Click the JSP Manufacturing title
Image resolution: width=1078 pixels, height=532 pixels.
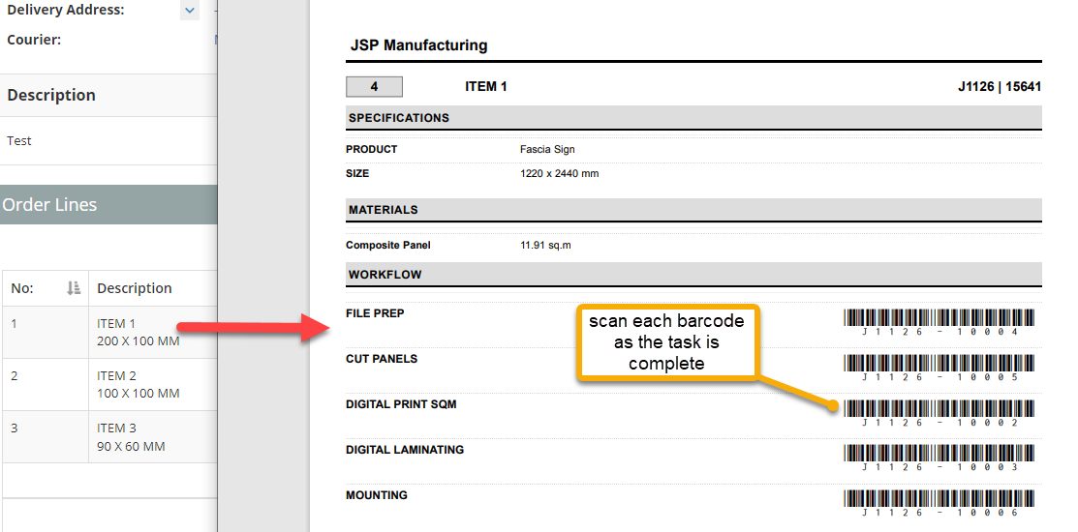pyautogui.click(x=418, y=45)
